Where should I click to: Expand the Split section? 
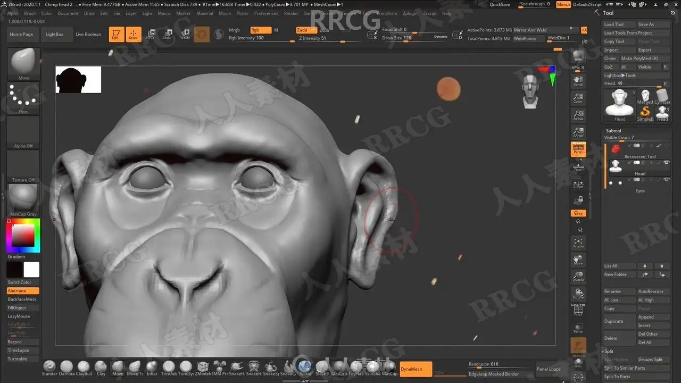point(609,351)
